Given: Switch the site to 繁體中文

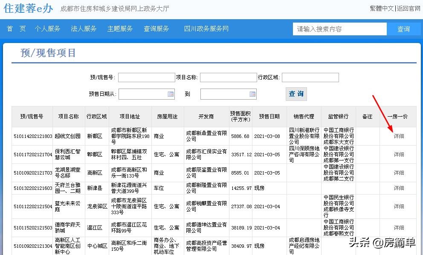Looking at the screenshot, I should coord(382,8).
